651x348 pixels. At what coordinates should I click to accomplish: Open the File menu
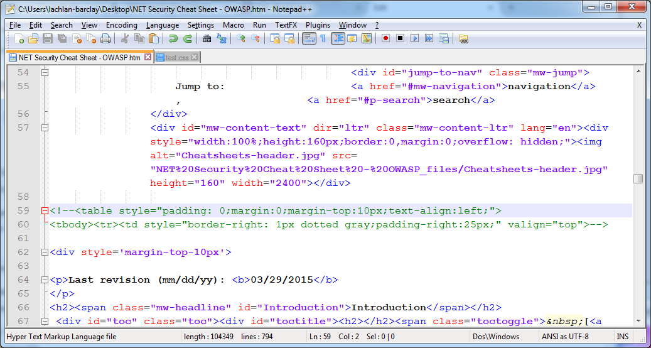click(x=15, y=25)
